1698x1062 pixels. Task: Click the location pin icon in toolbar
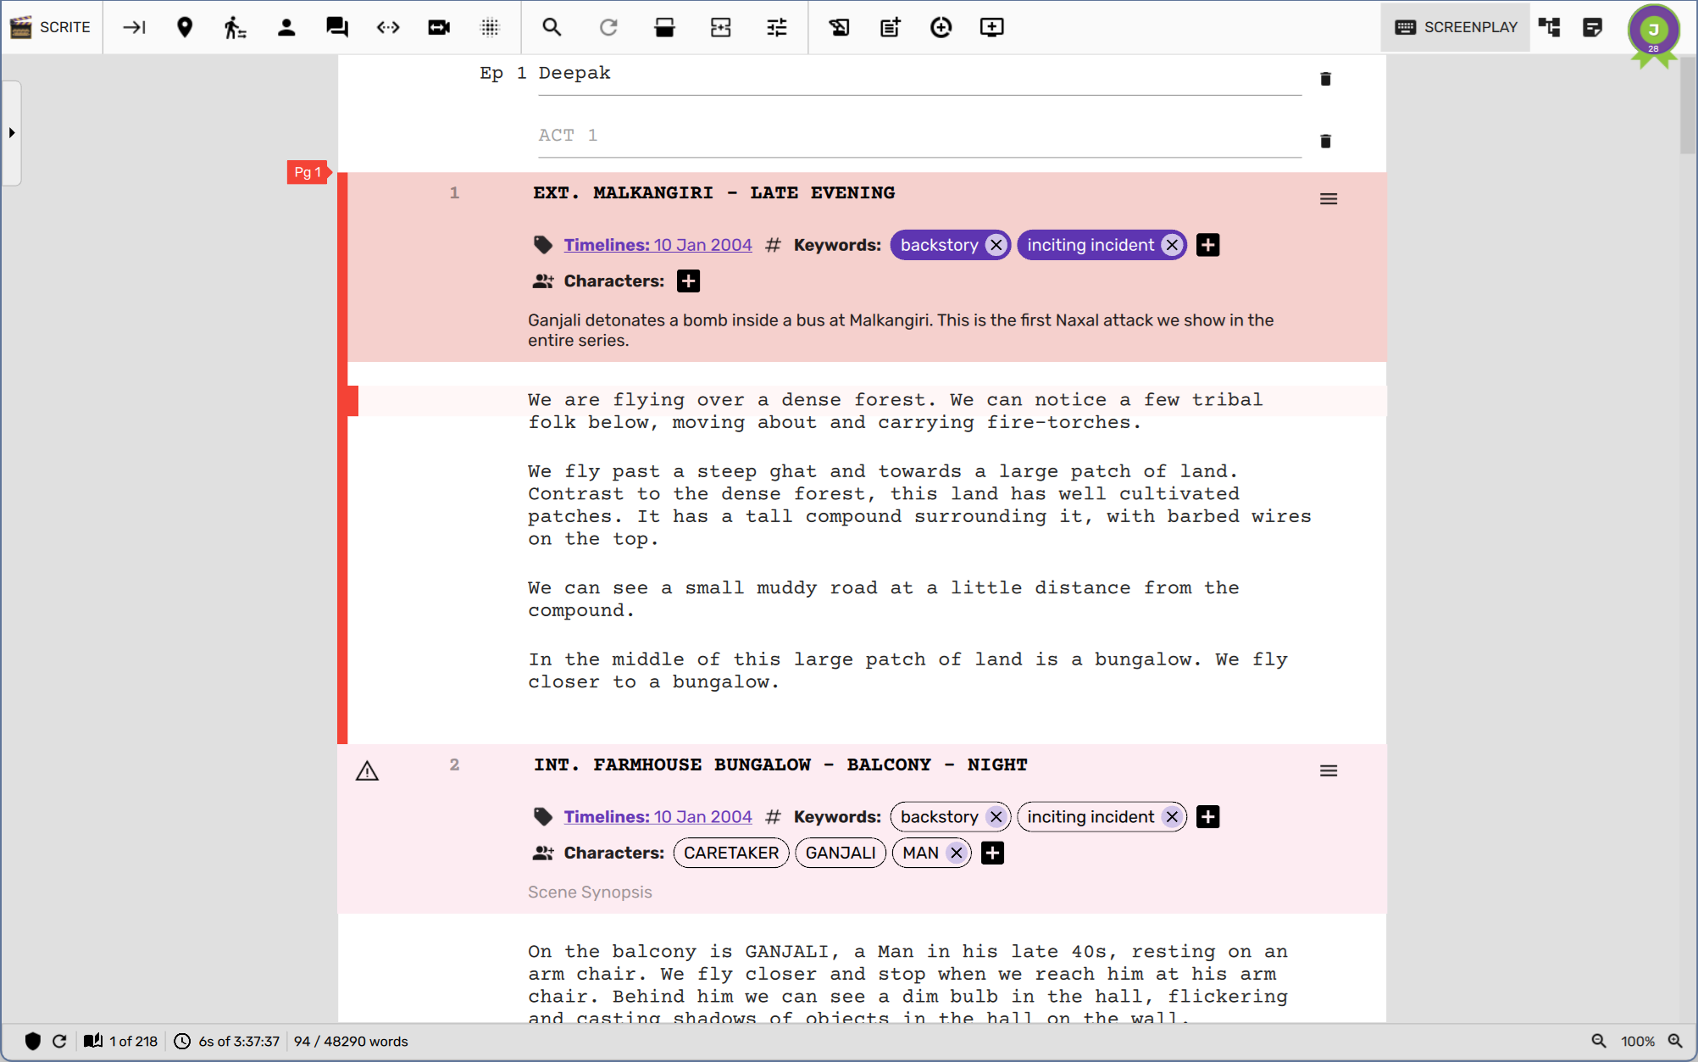click(x=185, y=27)
